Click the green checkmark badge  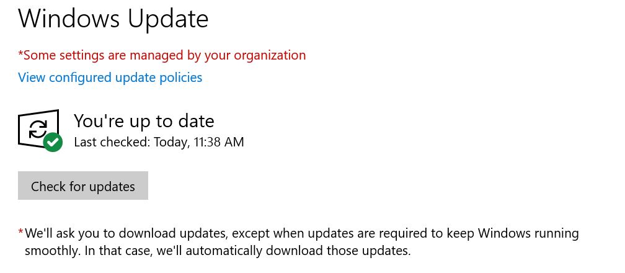(x=53, y=142)
